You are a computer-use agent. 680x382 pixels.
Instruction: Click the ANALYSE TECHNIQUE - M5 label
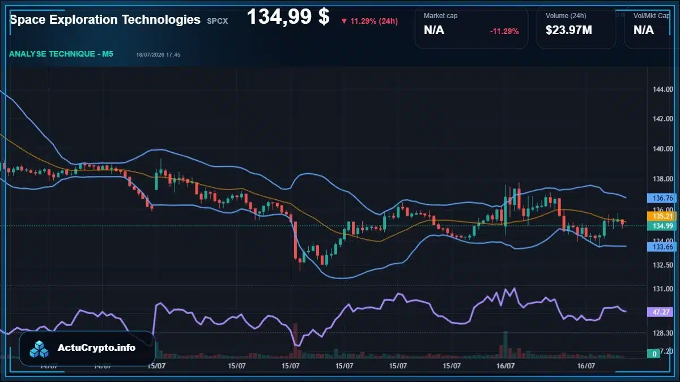click(x=61, y=54)
